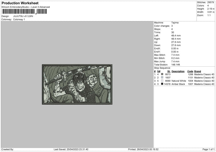This screenshot has height=152, width=216.
Task: Click the stitch count '6673' in row 1
Action: [168, 74]
